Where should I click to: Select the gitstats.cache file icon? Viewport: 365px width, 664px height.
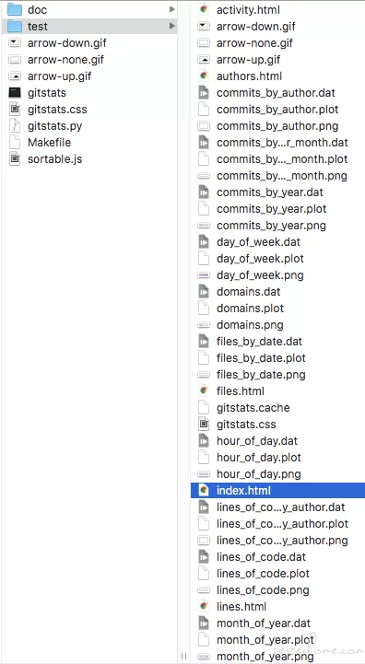(204, 408)
